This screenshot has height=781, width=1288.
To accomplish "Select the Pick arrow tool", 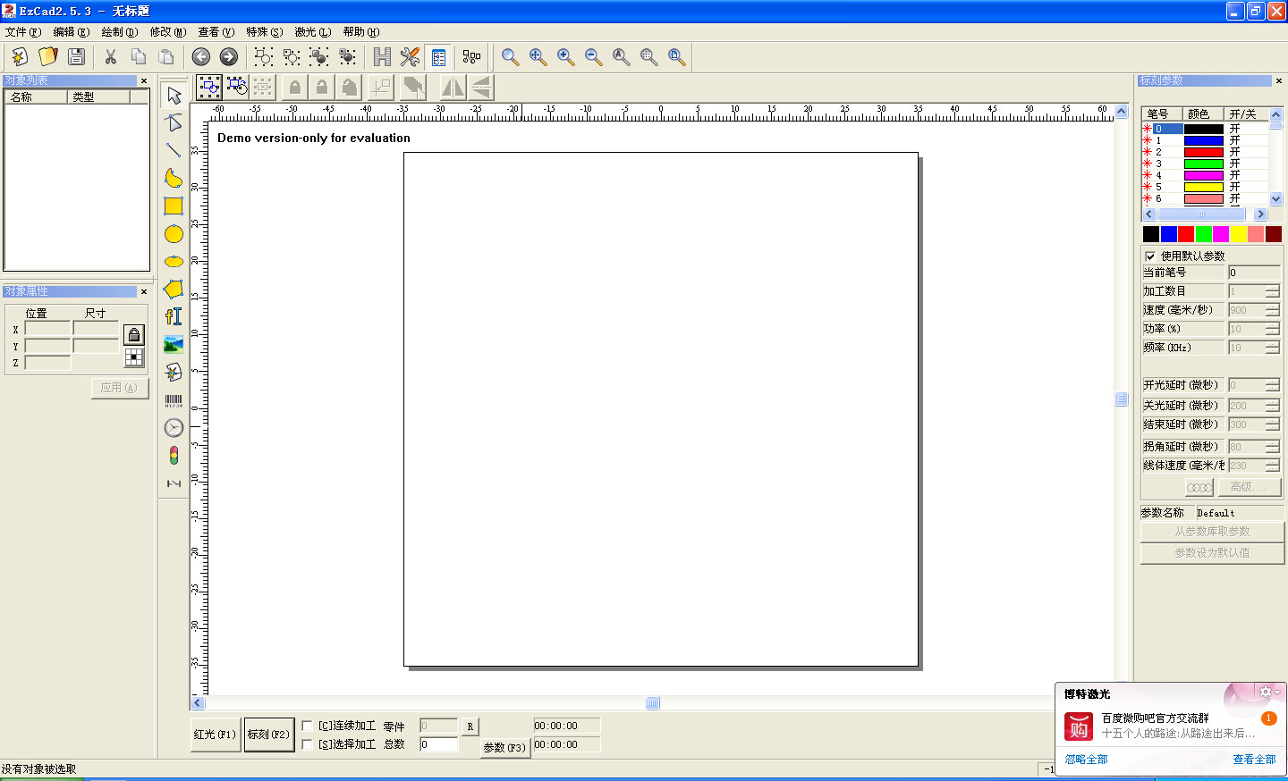I will (x=174, y=95).
